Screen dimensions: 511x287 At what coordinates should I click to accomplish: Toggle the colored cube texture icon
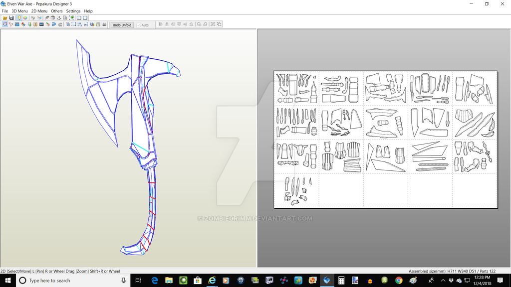click(25, 18)
